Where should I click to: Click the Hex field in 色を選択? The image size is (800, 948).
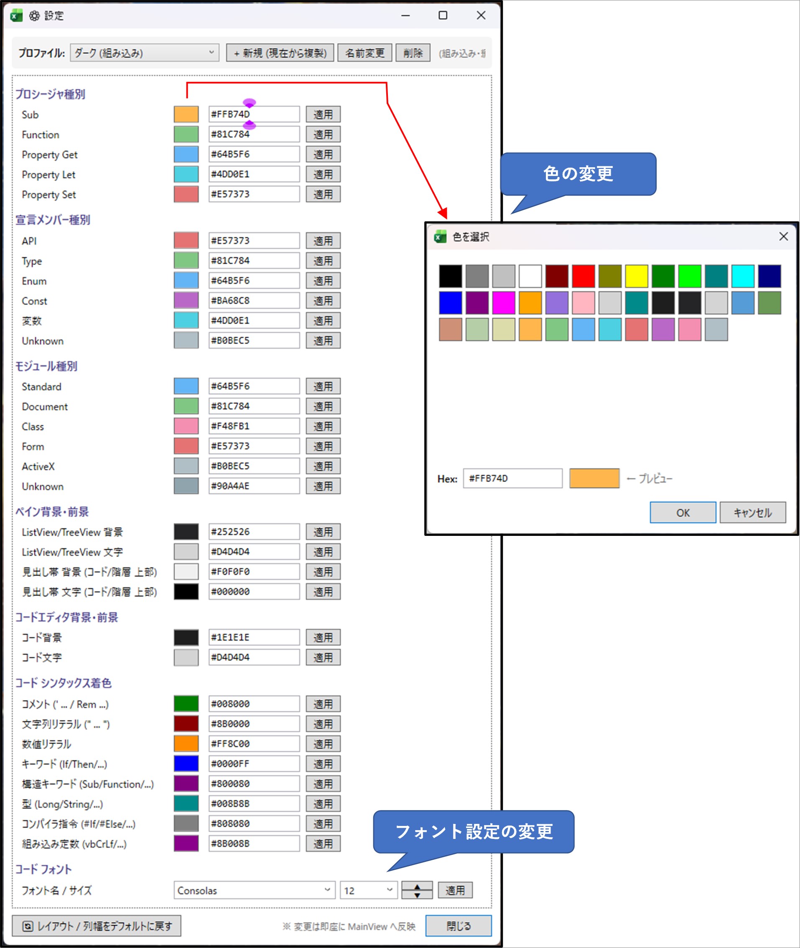tap(512, 478)
